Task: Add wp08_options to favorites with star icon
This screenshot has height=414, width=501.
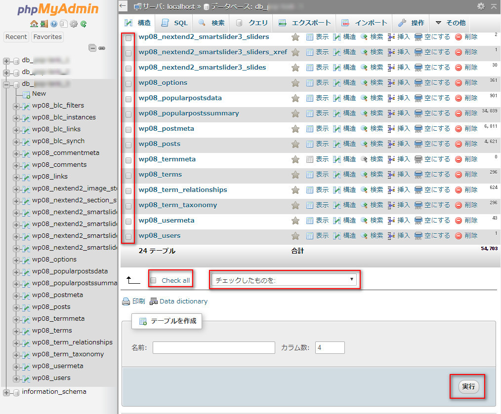Action: (x=295, y=83)
